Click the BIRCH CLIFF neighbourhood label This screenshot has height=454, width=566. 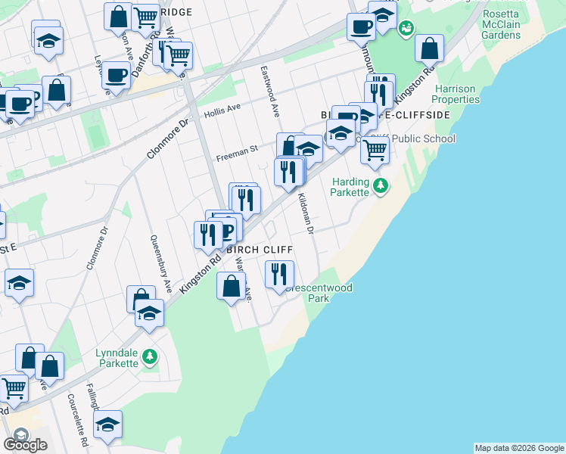click(x=260, y=250)
